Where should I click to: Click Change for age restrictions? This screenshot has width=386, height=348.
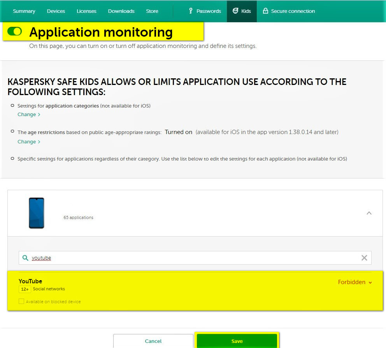pyautogui.click(x=29, y=142)
